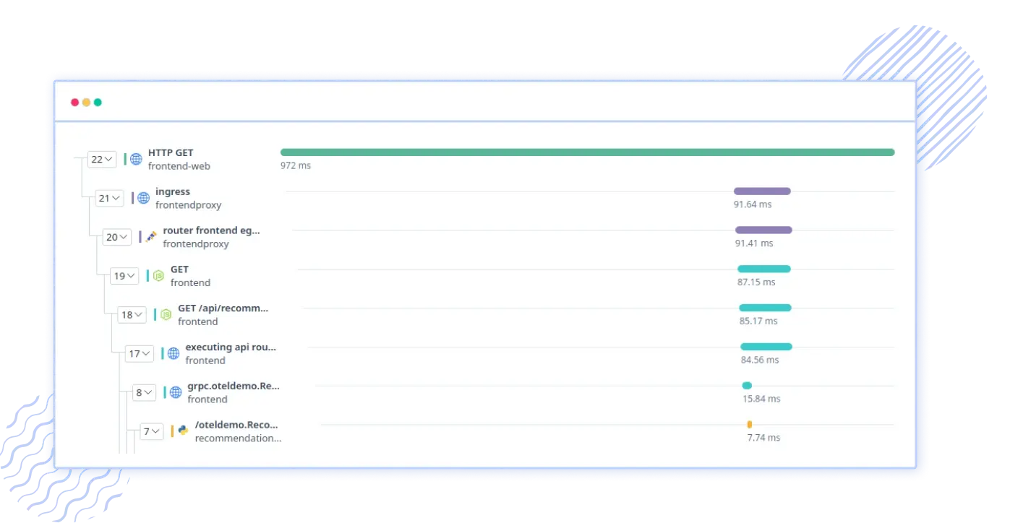This screenshot has width=1010, height=523.
Task: Click the Python icon beside /oteldemo.Reco
Action: [x=183, y=431]
